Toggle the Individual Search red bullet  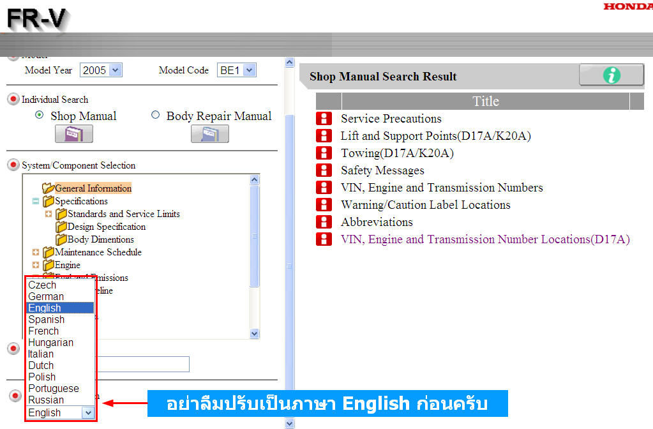[x=13, y=99]
